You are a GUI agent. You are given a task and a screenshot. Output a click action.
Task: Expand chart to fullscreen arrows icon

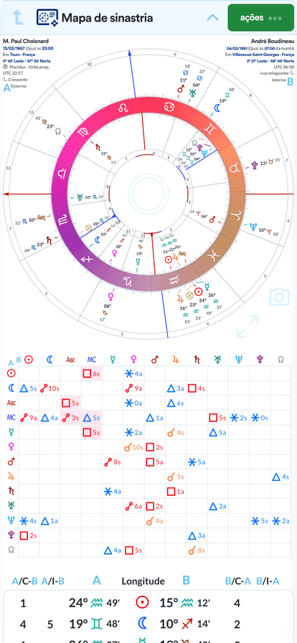[247, 327]
